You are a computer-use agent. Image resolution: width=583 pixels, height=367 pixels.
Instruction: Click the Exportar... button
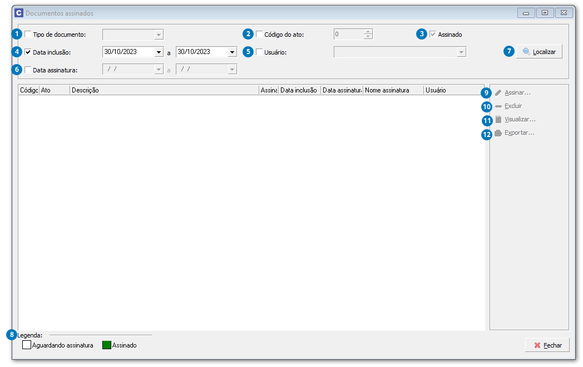[x=515, y=133]
